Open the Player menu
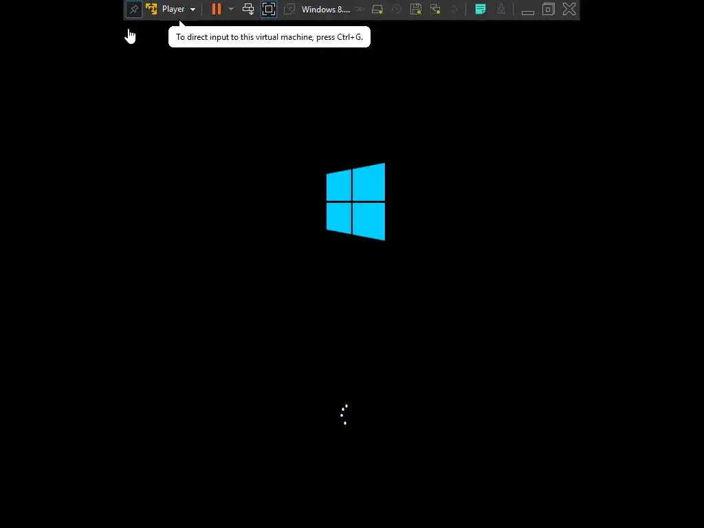 point(179,10)
